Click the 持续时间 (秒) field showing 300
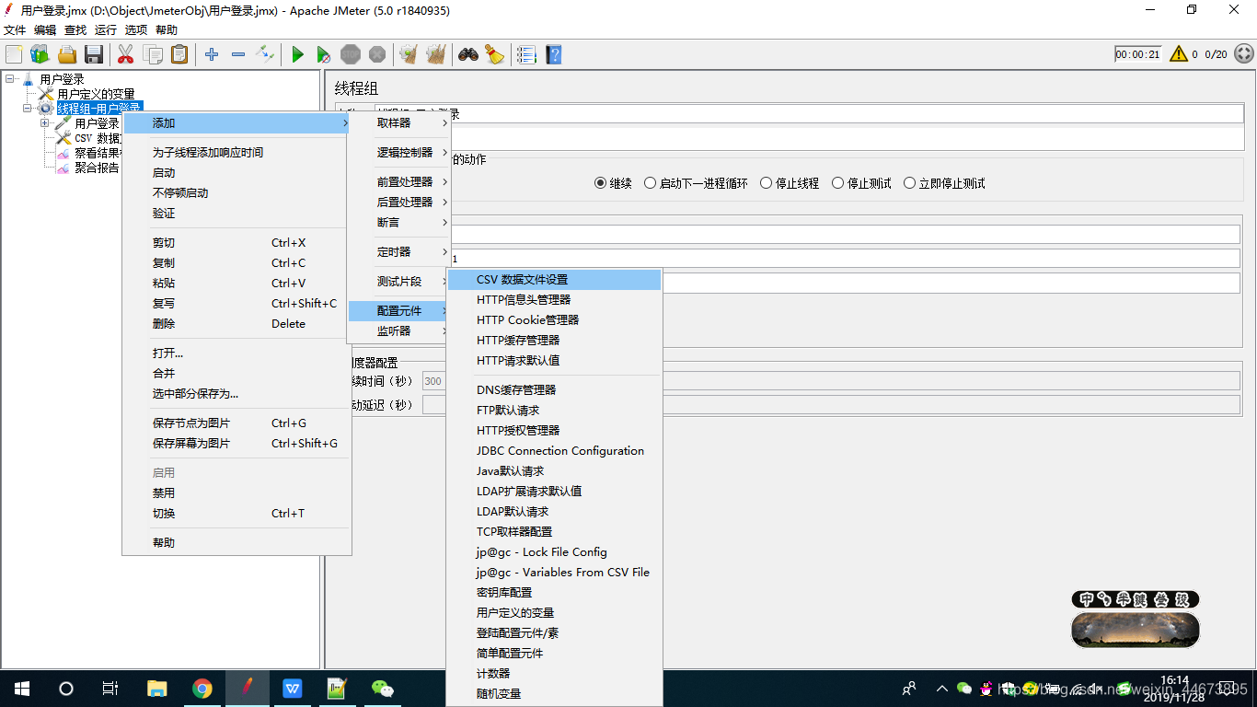 pyautogui.click(x=831, y=381)
